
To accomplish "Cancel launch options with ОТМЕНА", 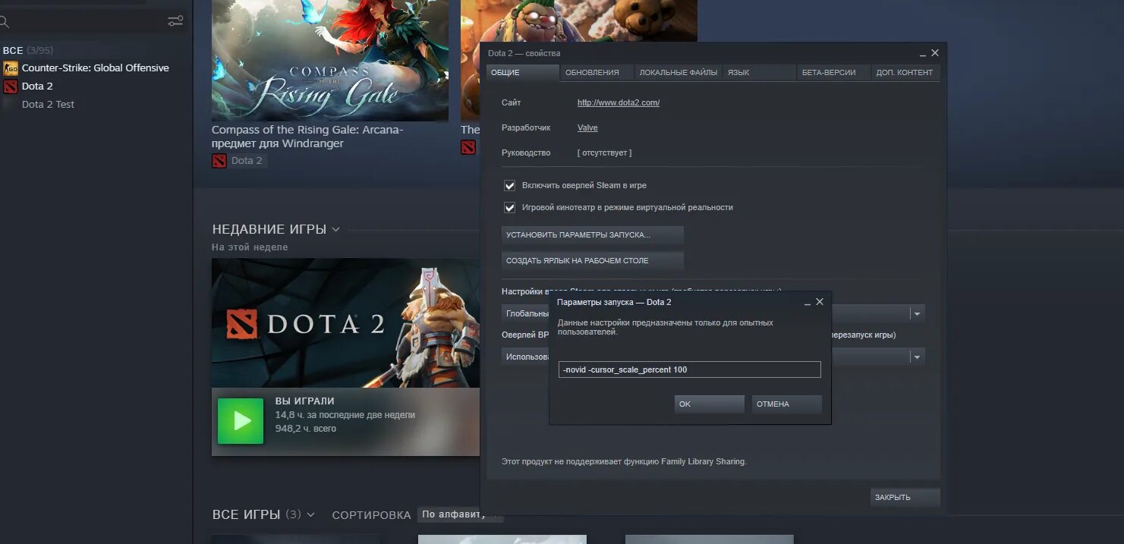I will coord(786,404).
